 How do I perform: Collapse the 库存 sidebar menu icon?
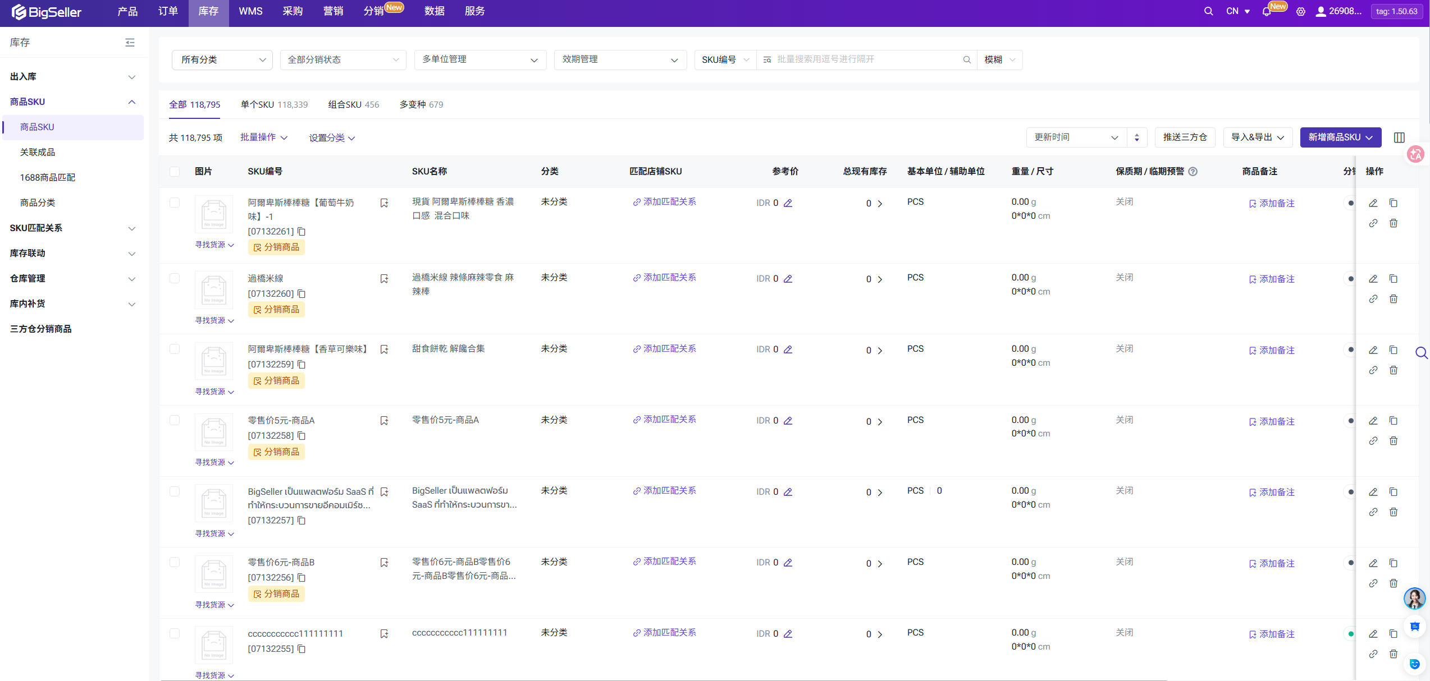(x=130, y=43)
